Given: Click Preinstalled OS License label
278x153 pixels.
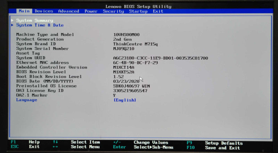Looking at the screenshot, I should [46, 86].
